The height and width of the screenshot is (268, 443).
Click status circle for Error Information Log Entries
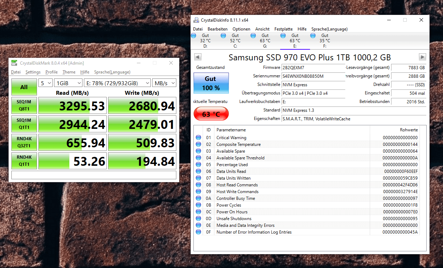click(198, 232)
